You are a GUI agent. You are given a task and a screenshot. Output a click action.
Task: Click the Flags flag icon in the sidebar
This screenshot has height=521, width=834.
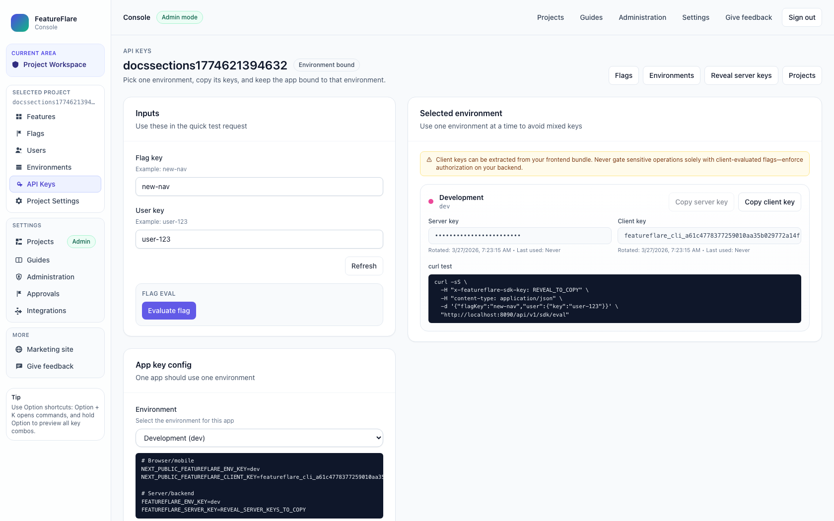(x=19, y=133)
